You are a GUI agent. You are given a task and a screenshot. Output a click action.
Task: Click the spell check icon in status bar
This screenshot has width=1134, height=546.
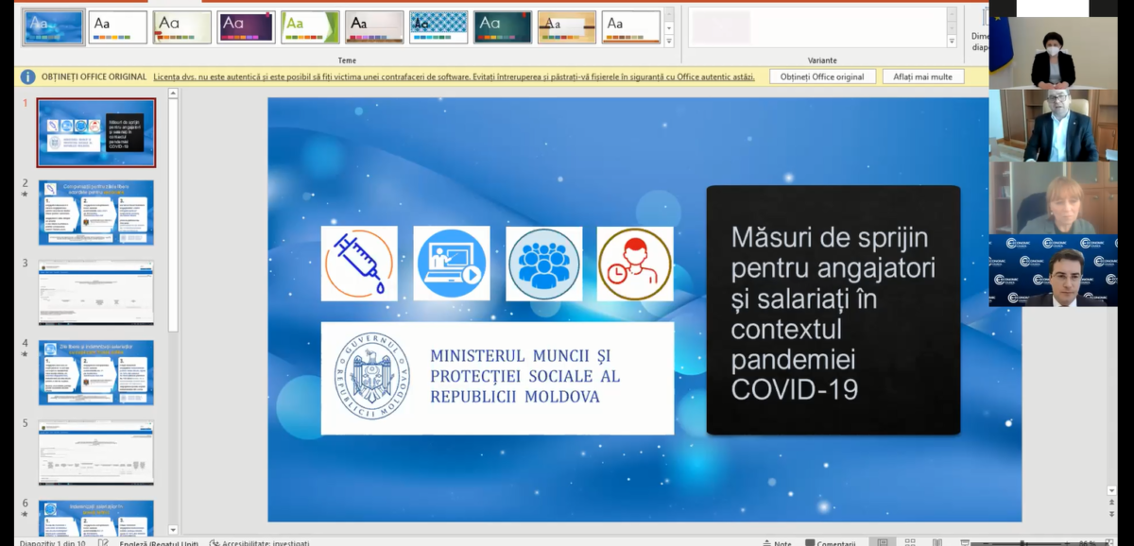click(103, 542)
